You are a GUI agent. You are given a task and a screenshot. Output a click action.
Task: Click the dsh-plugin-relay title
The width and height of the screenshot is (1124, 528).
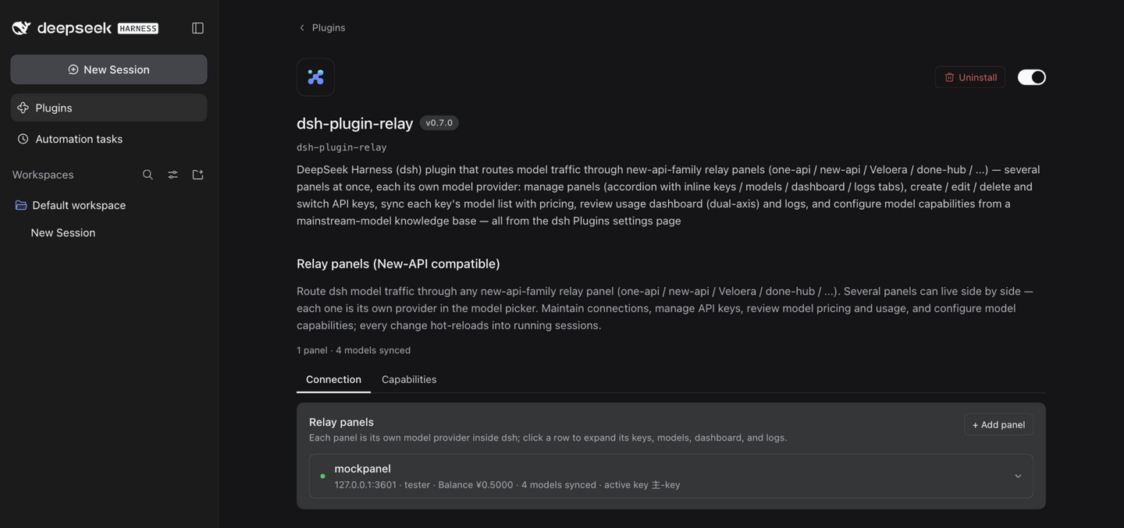354,123
